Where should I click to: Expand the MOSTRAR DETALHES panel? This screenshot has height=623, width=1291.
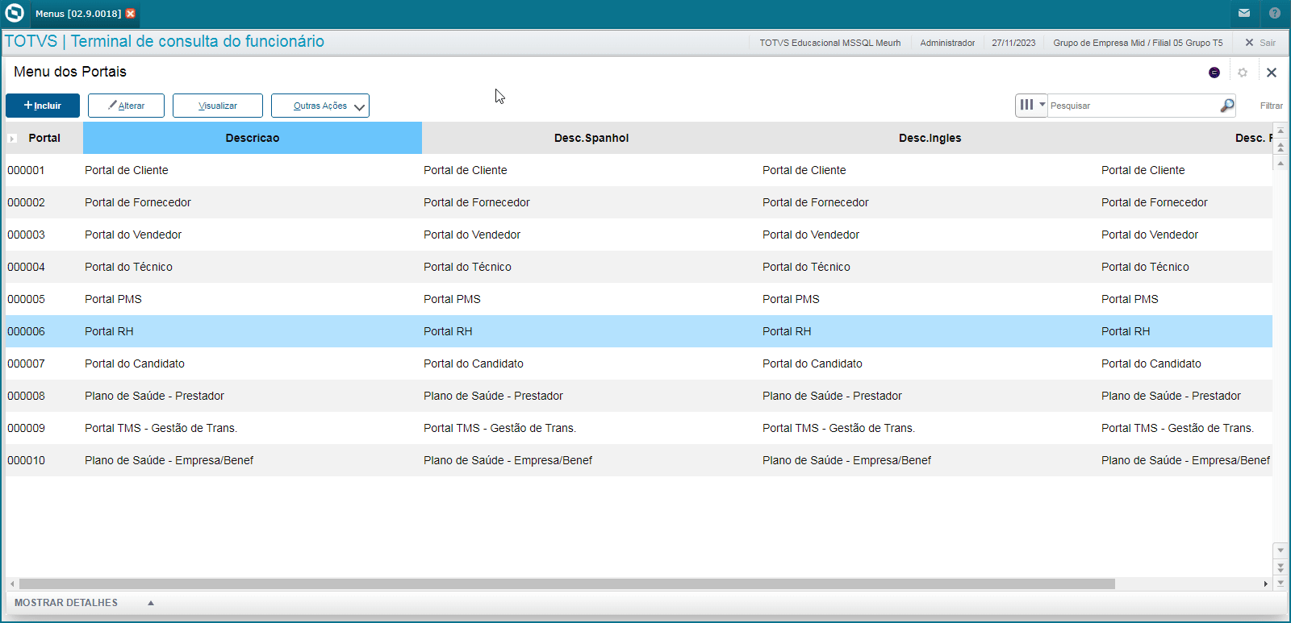pyautogui.click(x=84, y=603)
